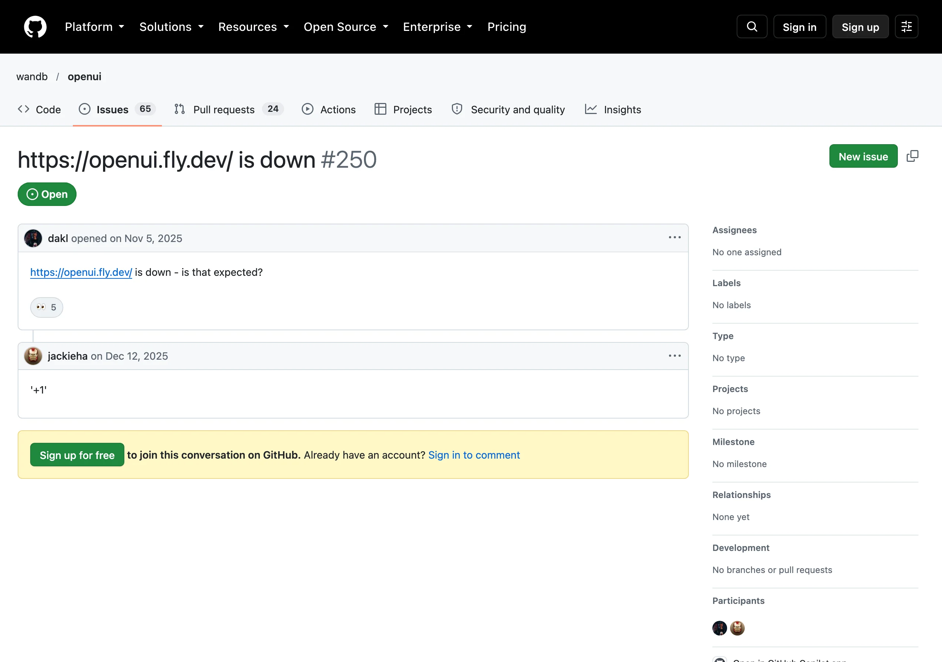Image resolution: width=942 pixels, height=662 pixels.
Task: Click the Nov 5, 2025 opened date
Action: point(153,238)
